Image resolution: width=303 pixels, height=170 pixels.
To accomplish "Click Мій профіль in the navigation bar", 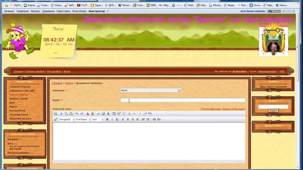I will coord(54,71).
